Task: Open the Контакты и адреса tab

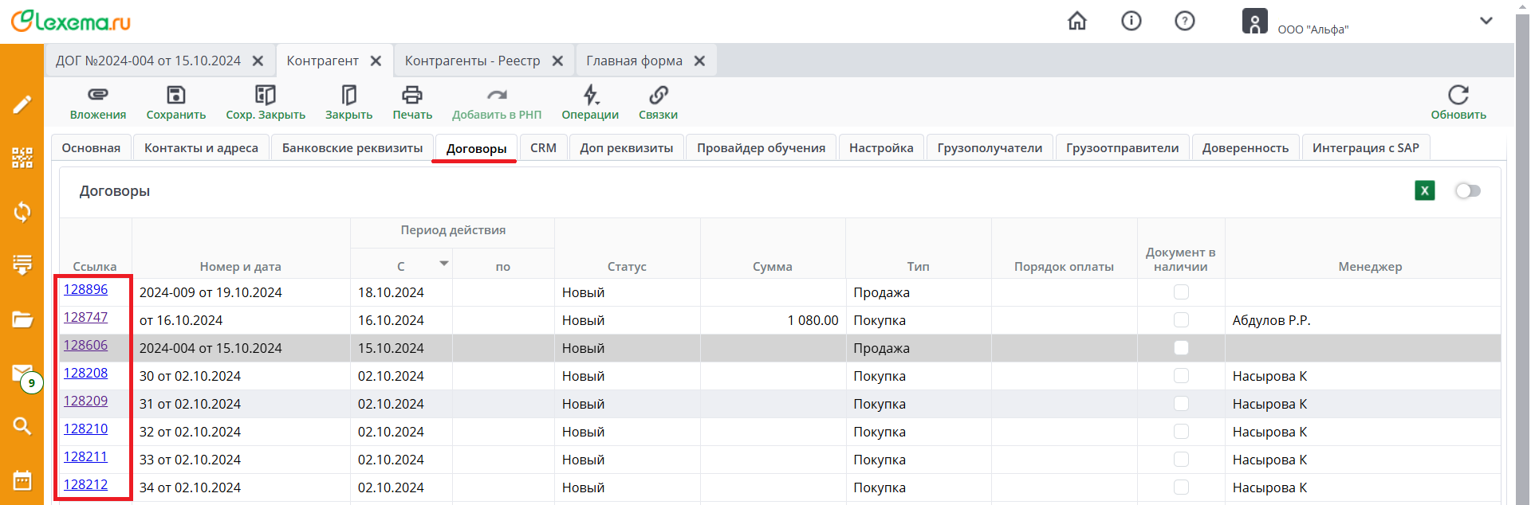Action: pyautogui.click(x=201, y=148)
